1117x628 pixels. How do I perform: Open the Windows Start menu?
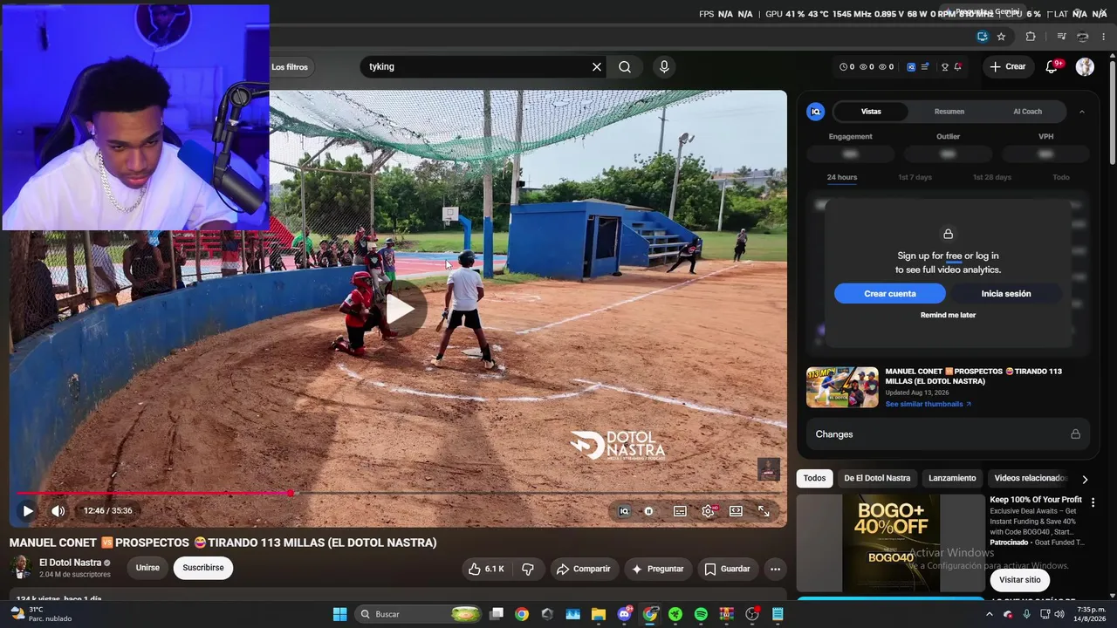click(x=339, y=614)
